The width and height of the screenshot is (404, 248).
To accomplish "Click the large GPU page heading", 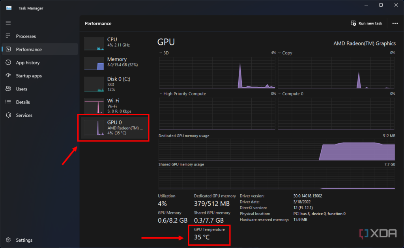I will 166,42.
